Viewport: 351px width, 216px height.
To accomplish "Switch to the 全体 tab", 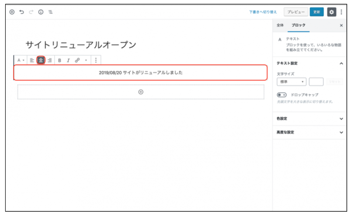I will 280,25.
